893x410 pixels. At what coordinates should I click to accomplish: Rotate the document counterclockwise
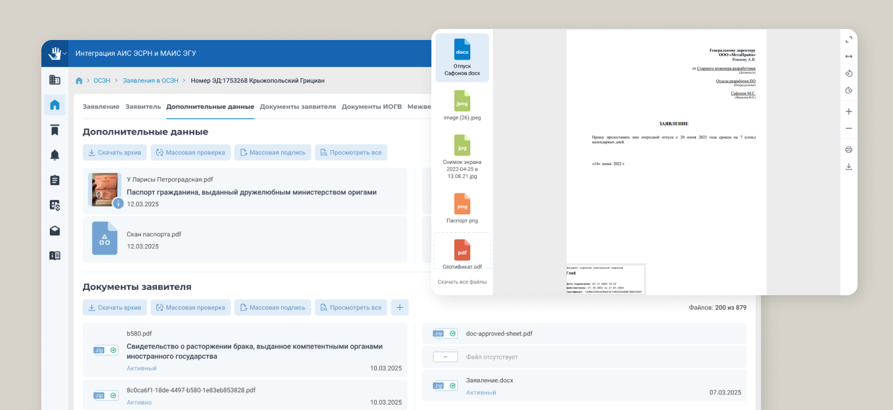[848, 73]
